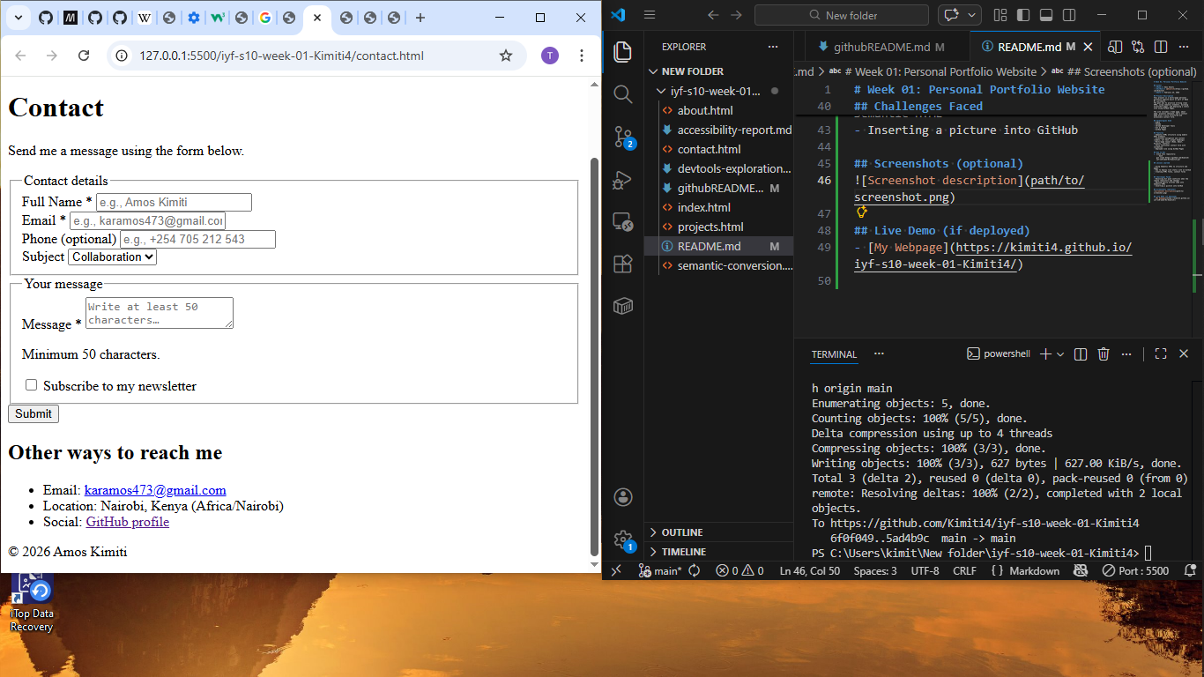Open the Source Control view icon
The height and width of the screenshot is (677, 1204).
pyautogui.click(x=623, y=136)
